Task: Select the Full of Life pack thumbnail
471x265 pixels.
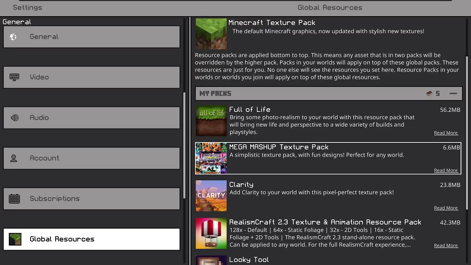Action: click(x=211, y=121)
